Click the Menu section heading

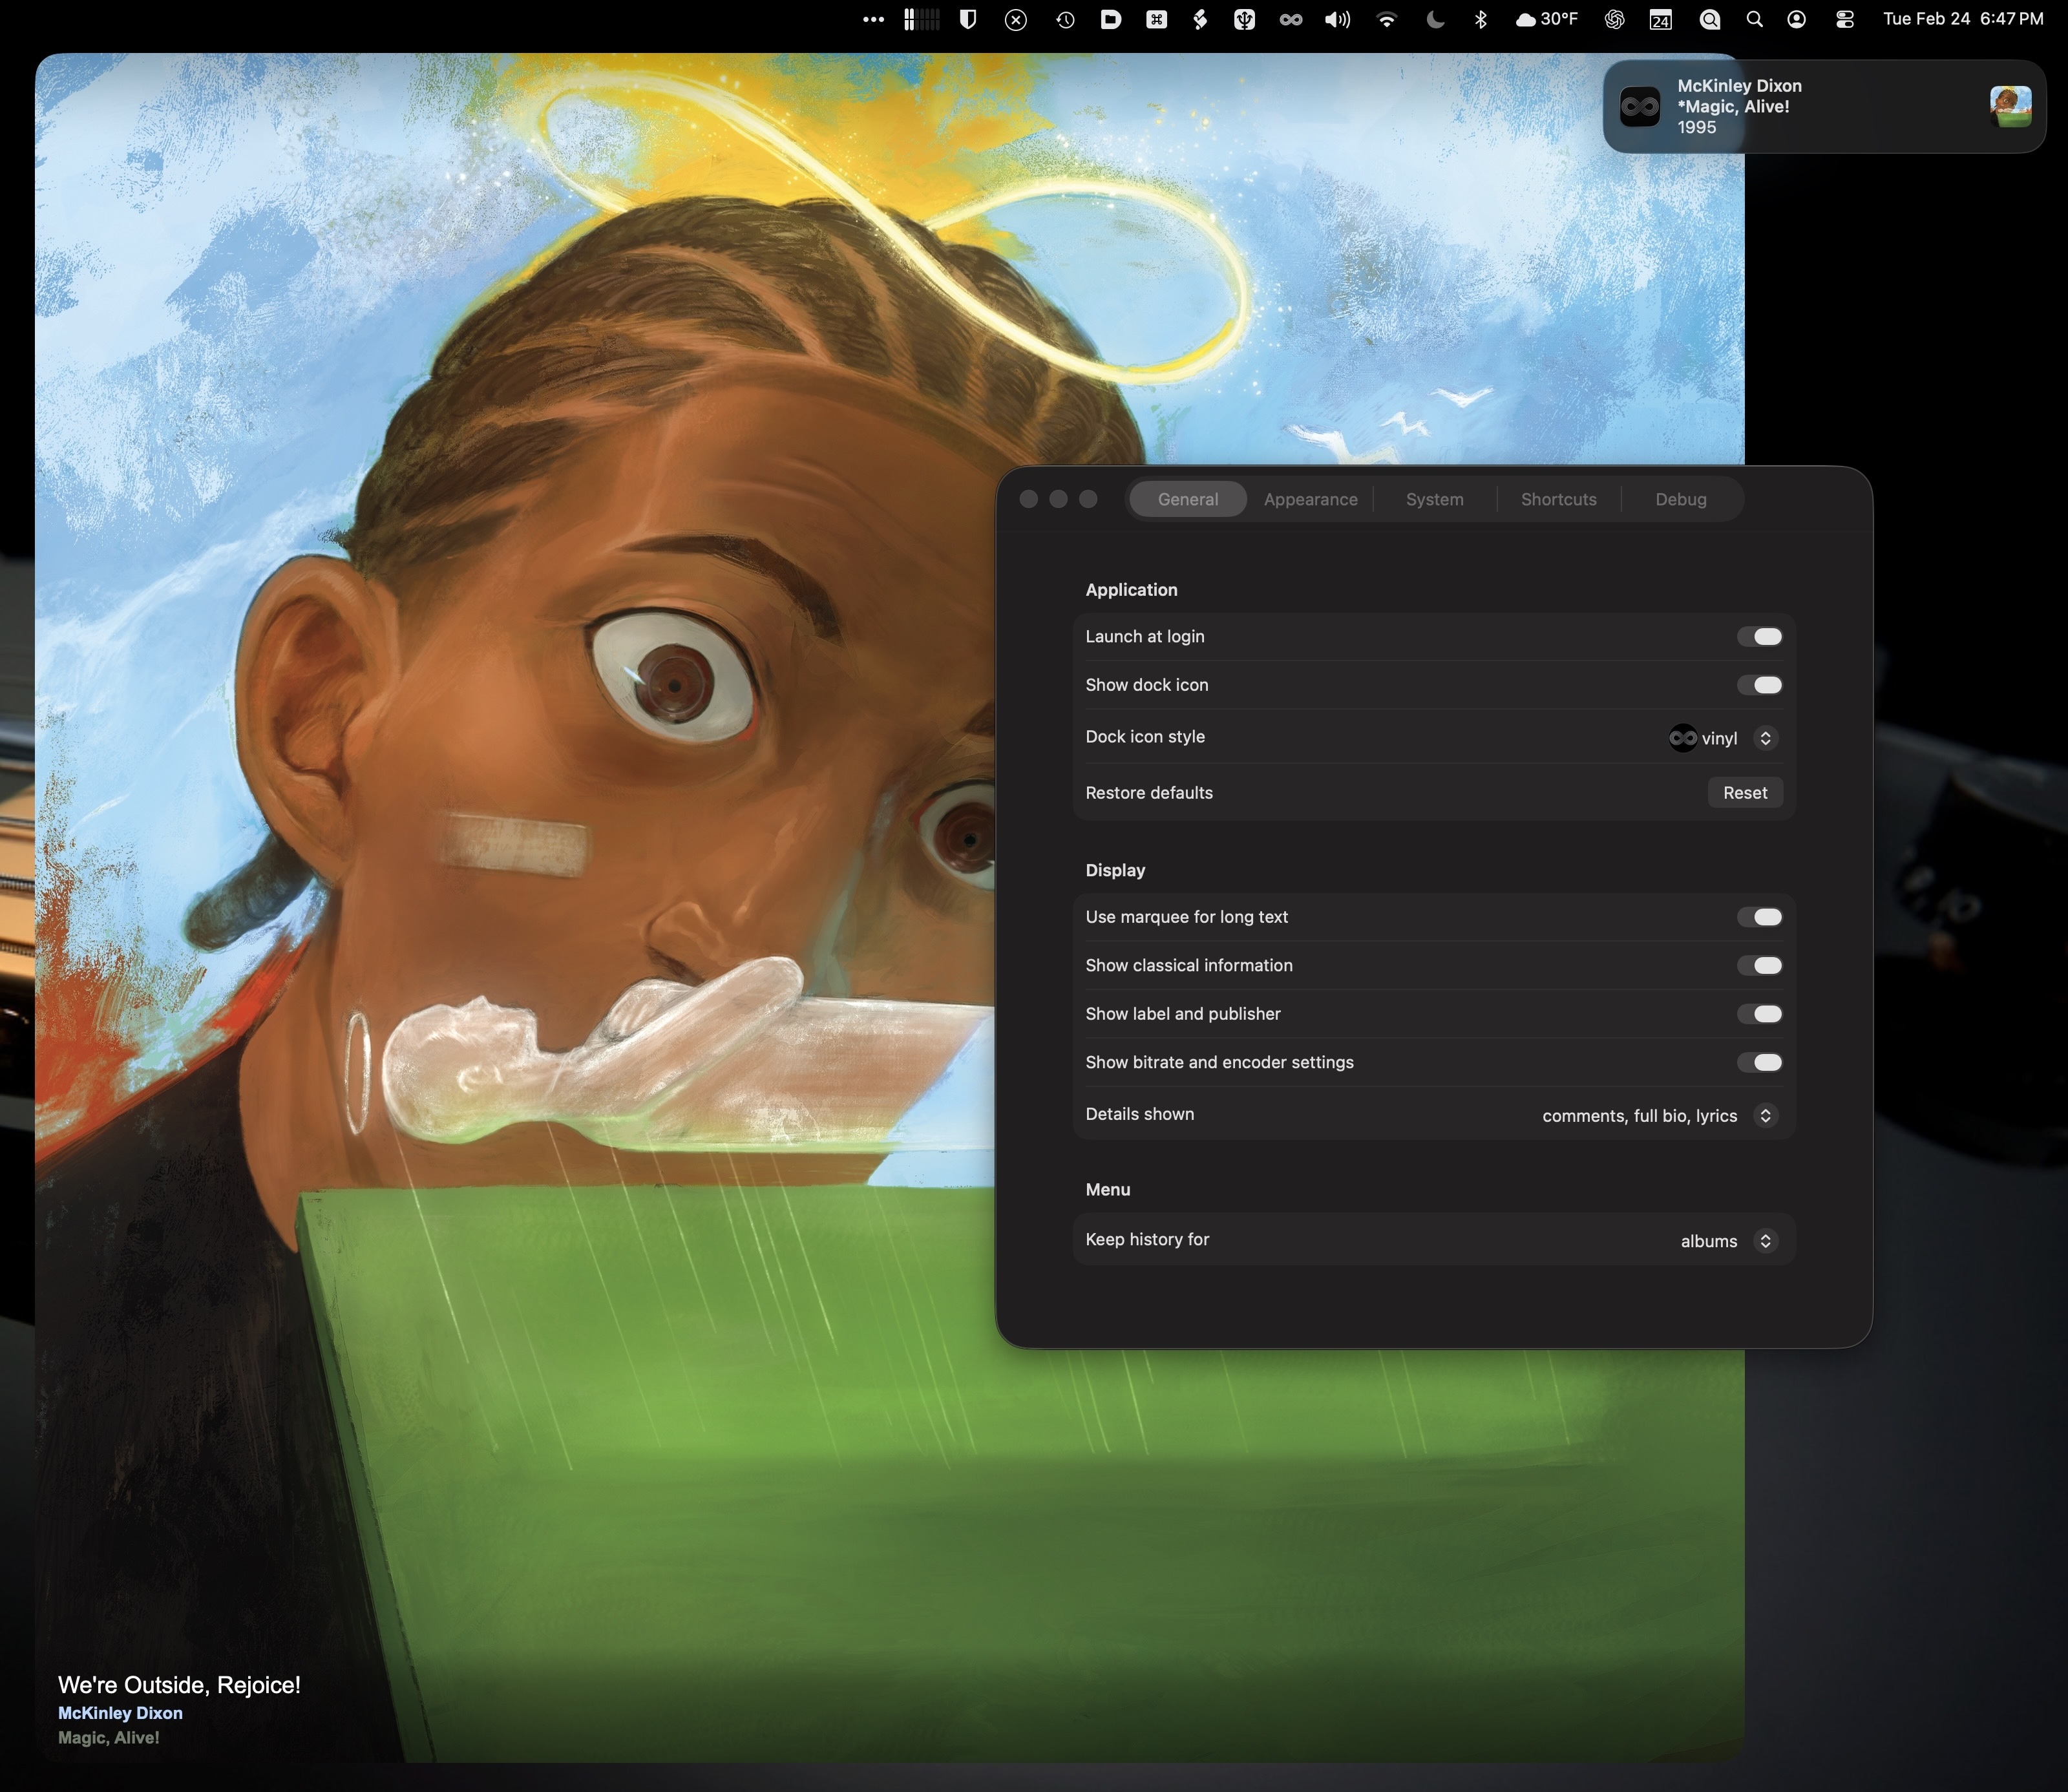pos(1108,1190)
